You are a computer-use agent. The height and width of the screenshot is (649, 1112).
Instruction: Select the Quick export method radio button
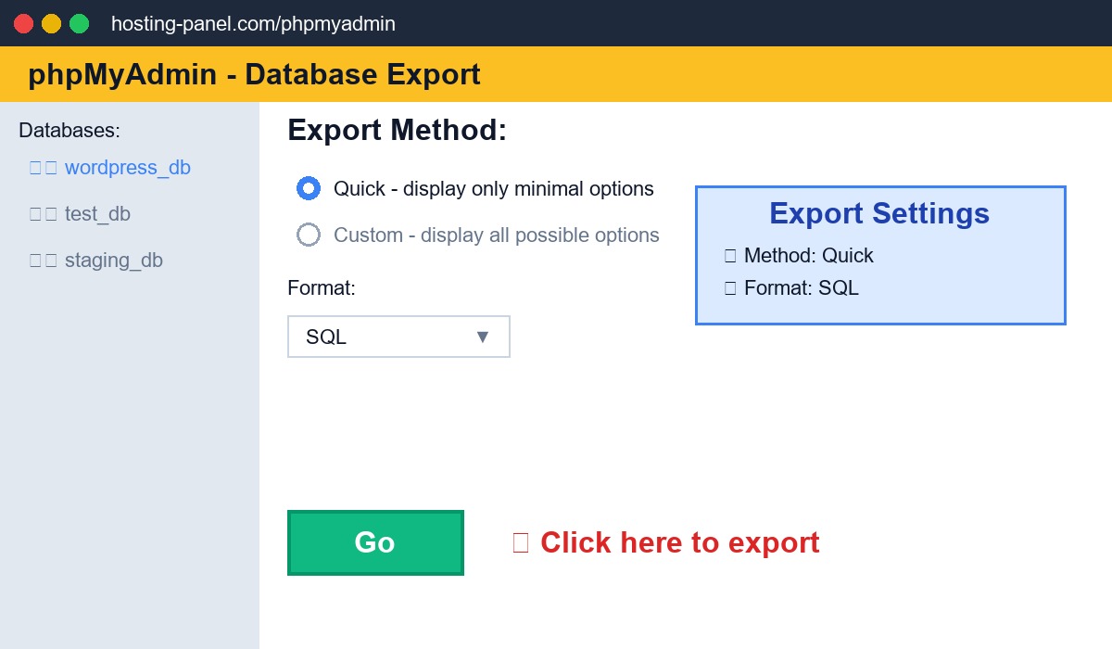[308, 188]
